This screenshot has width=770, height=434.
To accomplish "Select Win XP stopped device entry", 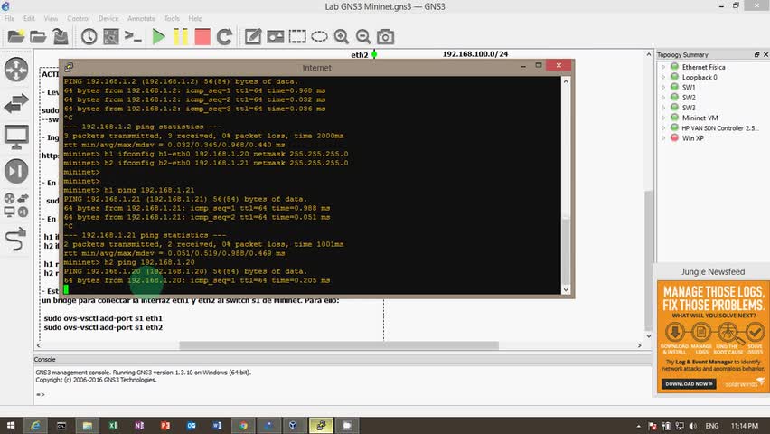I will (692, 138).
